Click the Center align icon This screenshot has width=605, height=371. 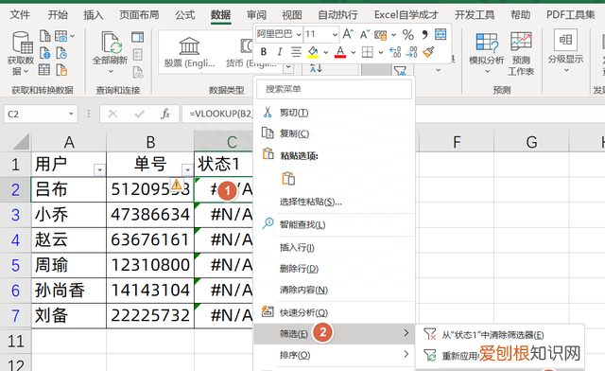(296, 51)
